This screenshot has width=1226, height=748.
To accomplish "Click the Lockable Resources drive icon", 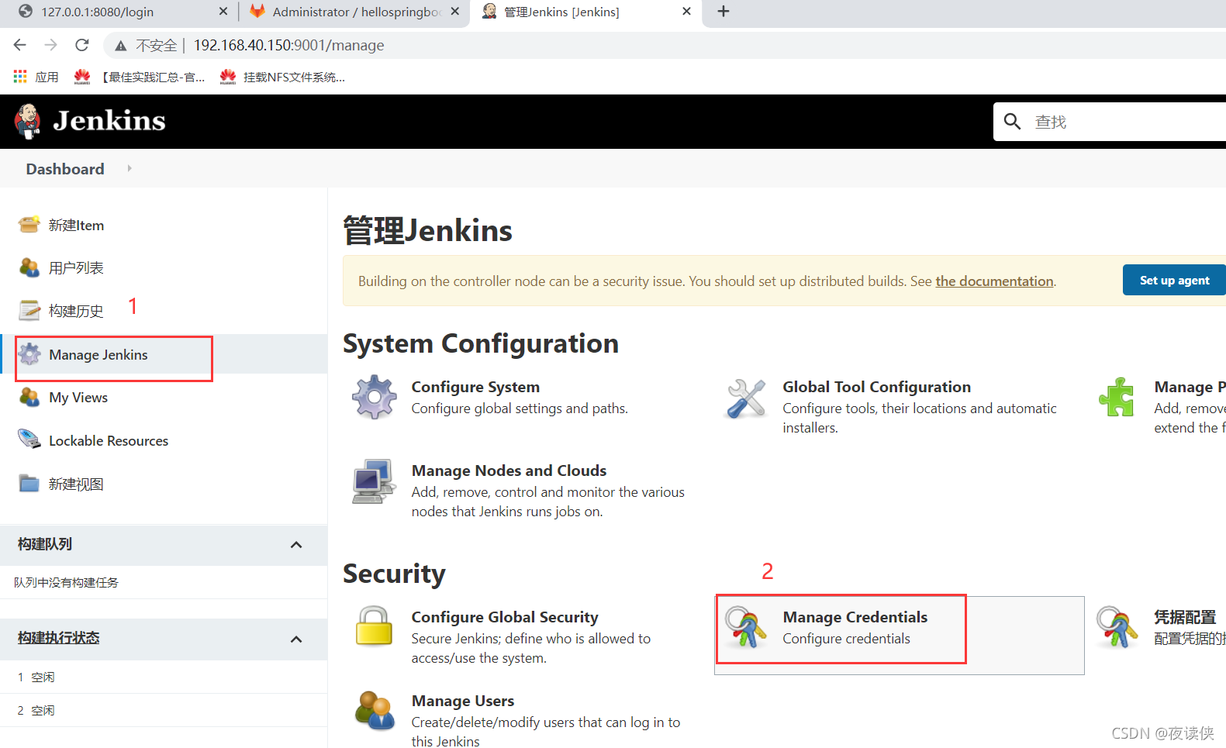I will tap(29, 439).
